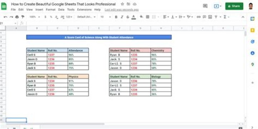Image resolution: width=258 pixels, height=129 pixels.
Task: Open the Help menu
Action: point(97,10)
